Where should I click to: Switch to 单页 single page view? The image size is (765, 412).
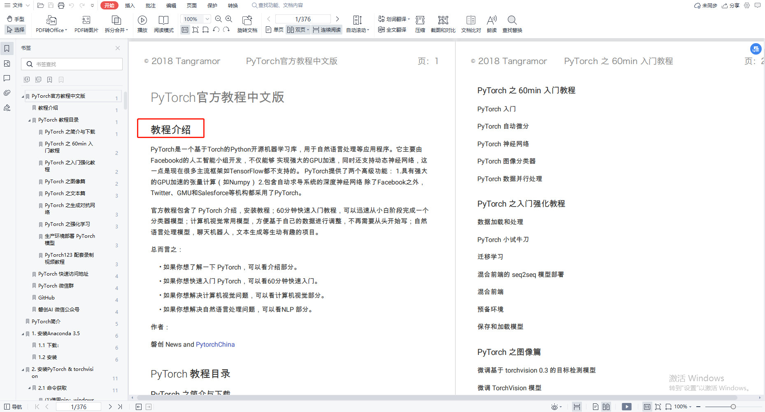[x=274, y=30]
